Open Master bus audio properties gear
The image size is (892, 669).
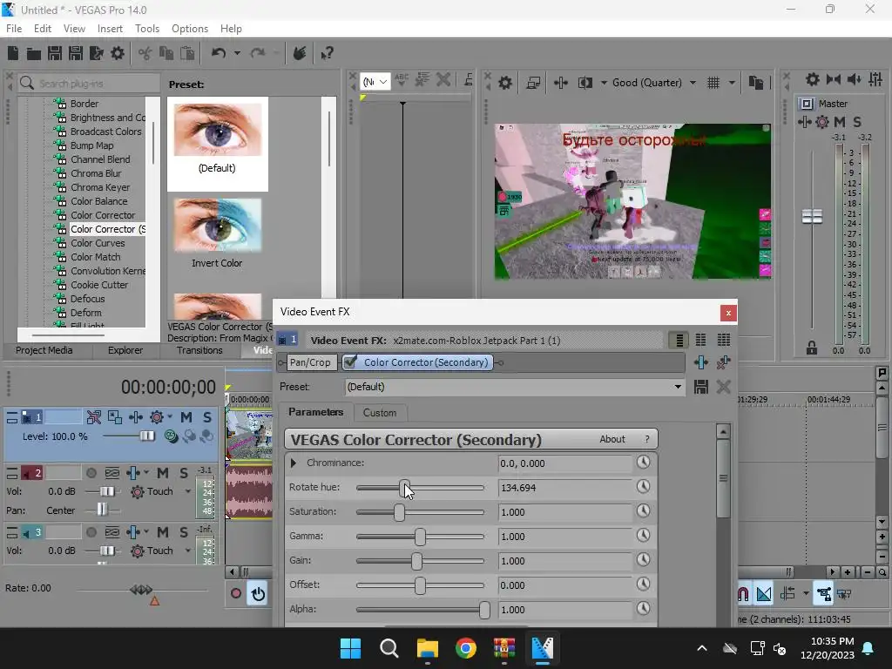click(x=813, y=79)
